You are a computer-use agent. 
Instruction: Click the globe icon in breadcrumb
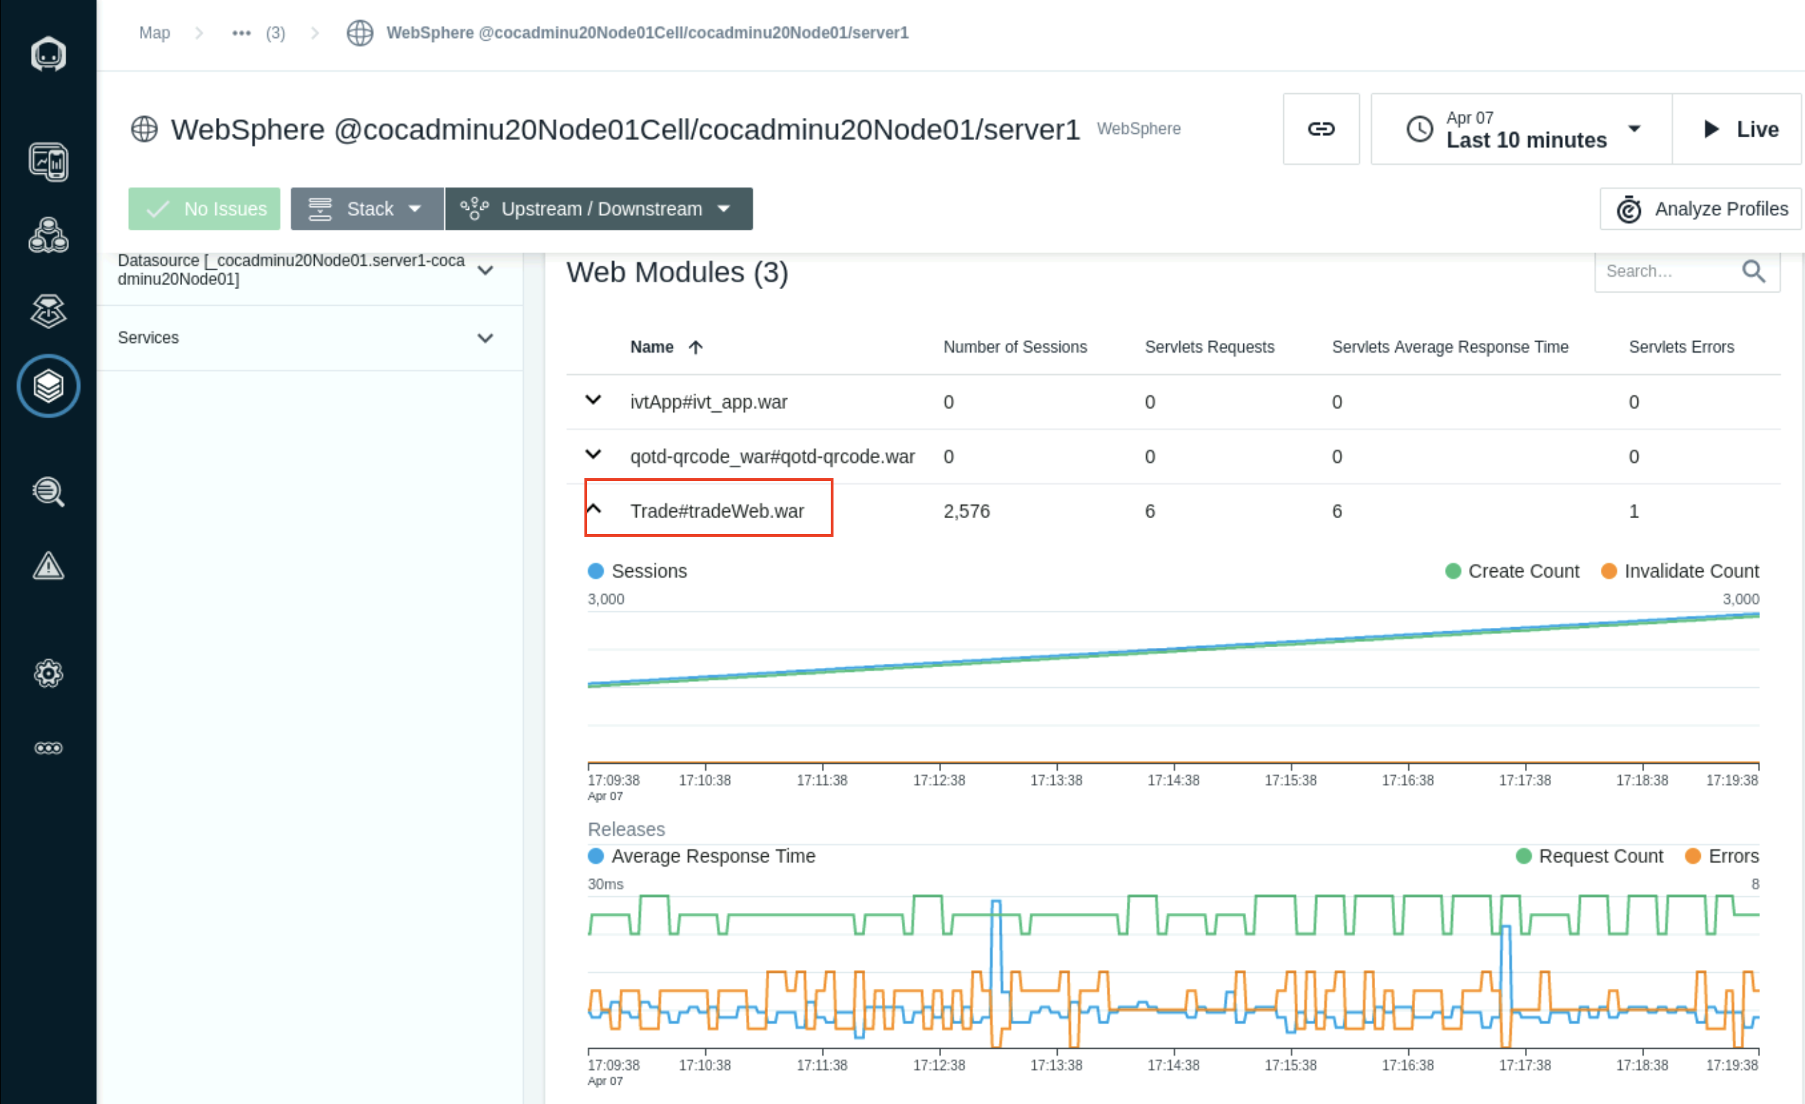click(359, 33)
